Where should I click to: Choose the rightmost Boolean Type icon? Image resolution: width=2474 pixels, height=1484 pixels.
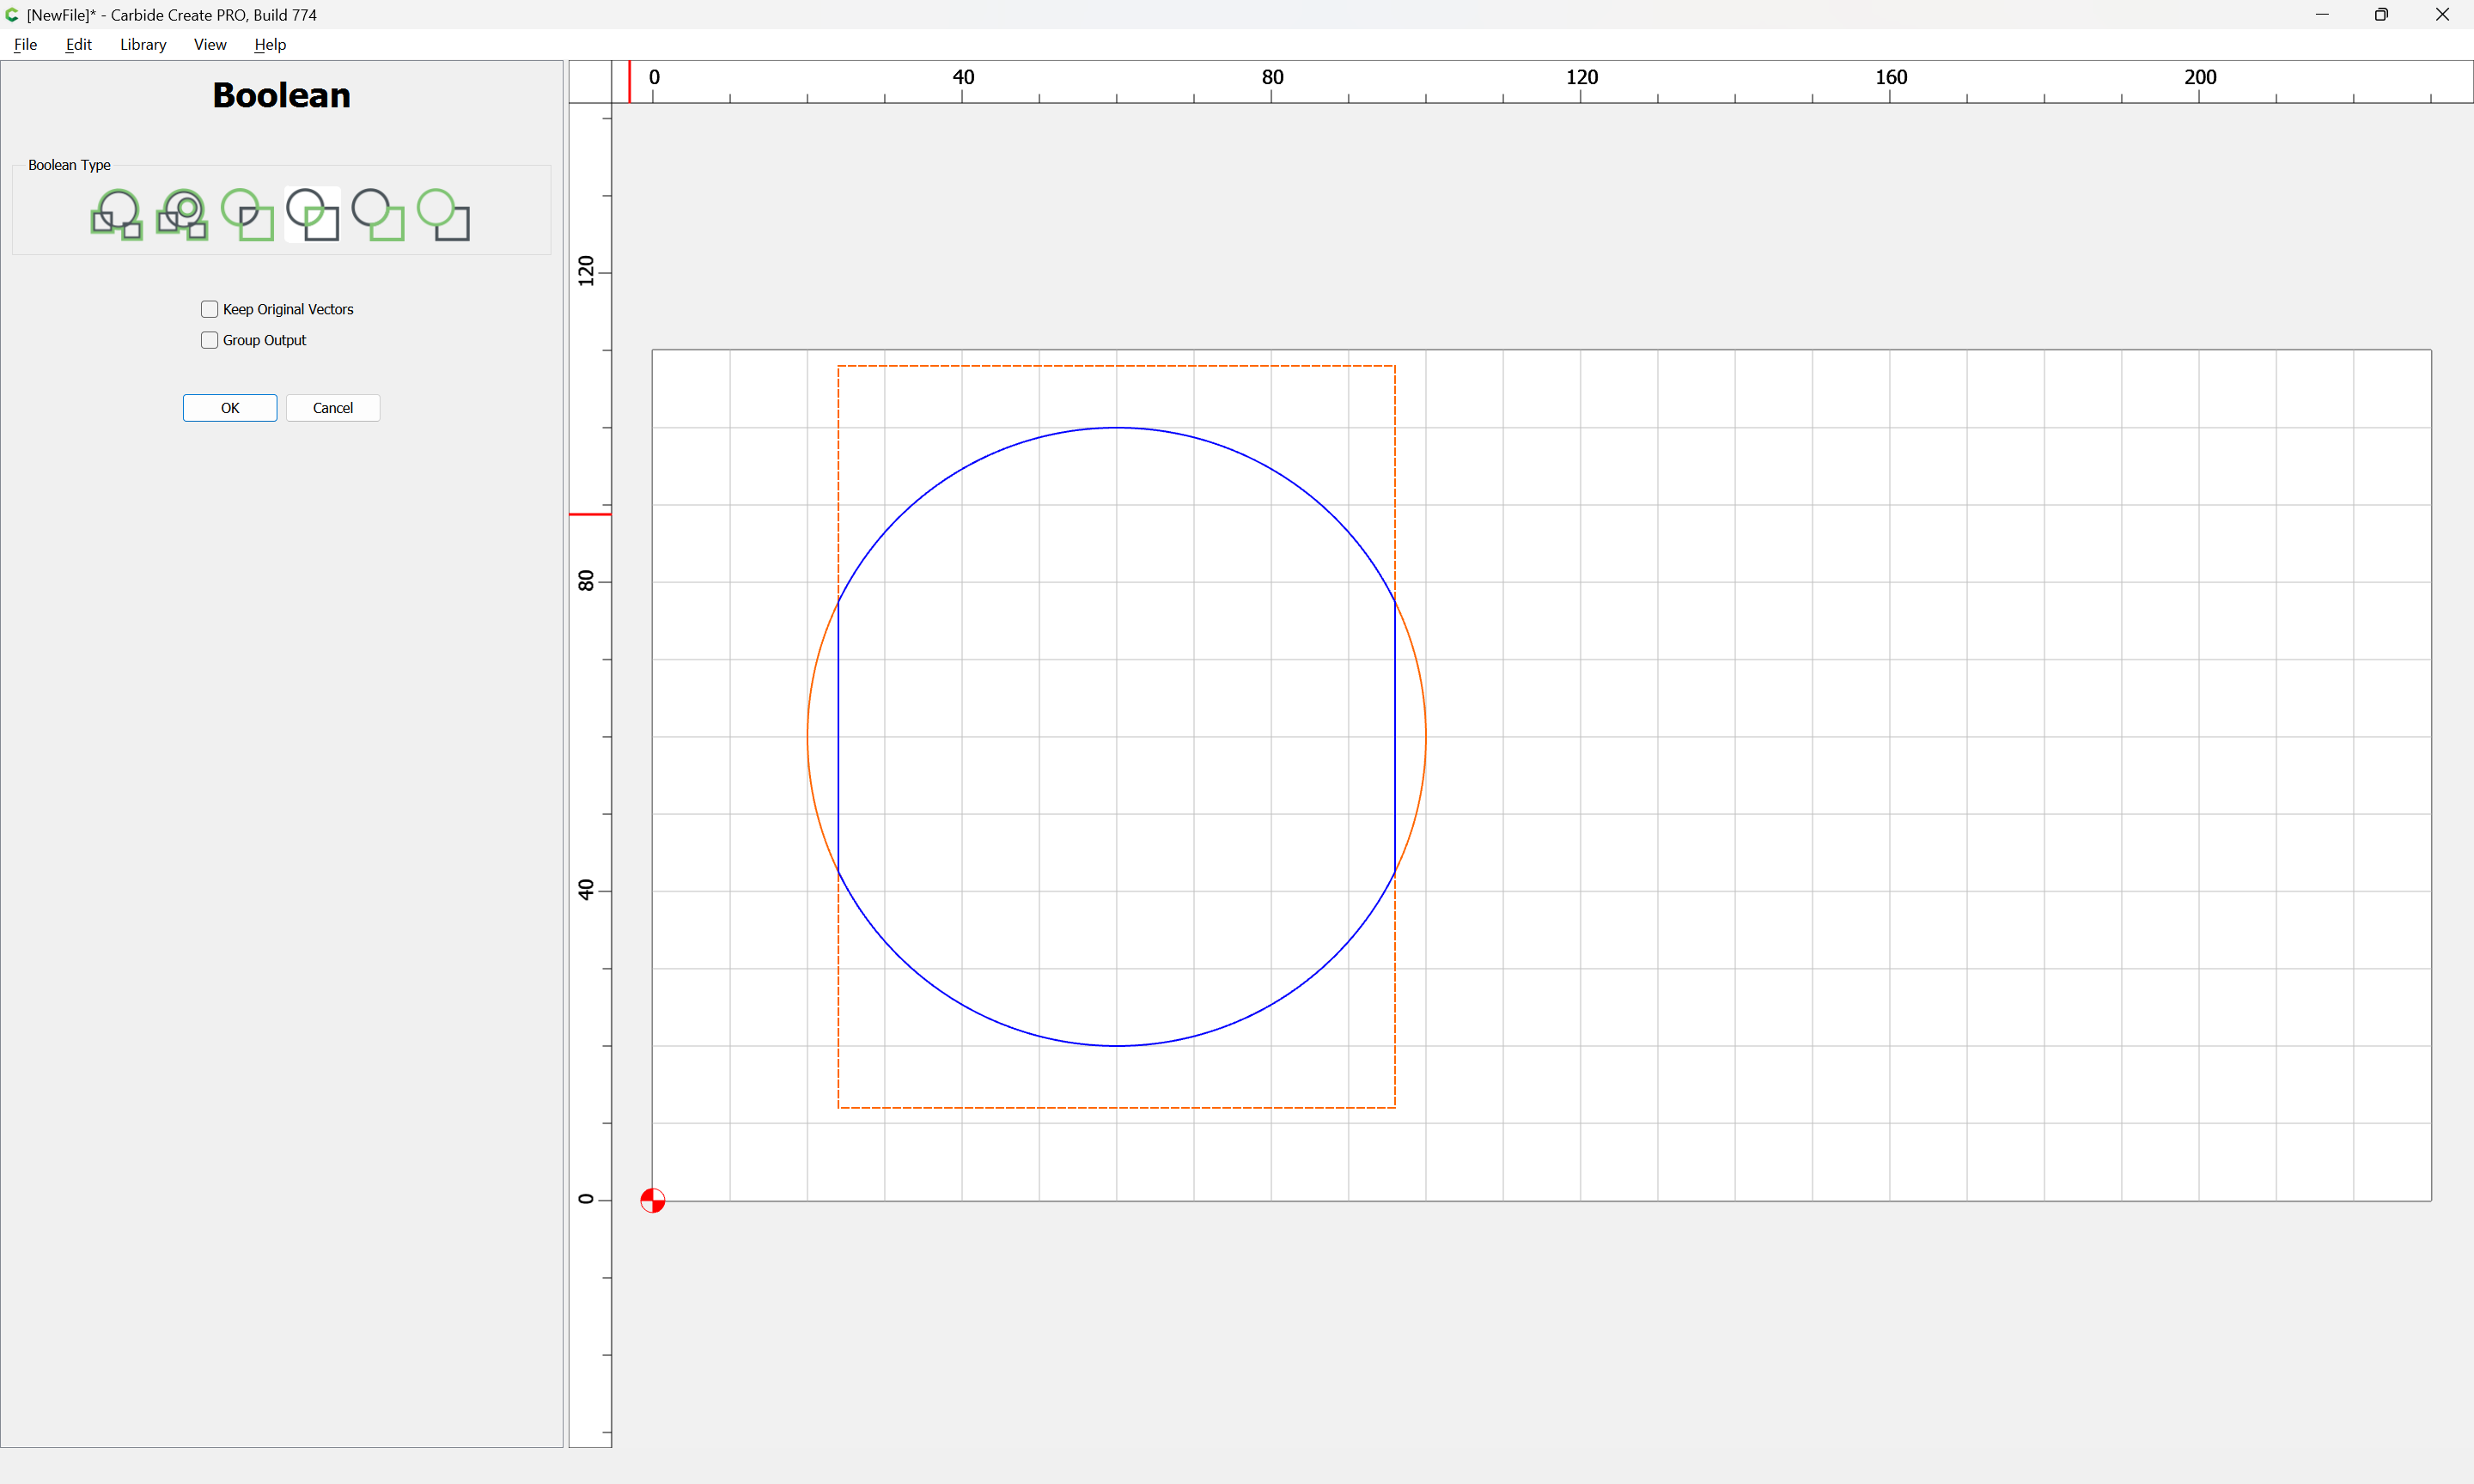coord(443,214)
